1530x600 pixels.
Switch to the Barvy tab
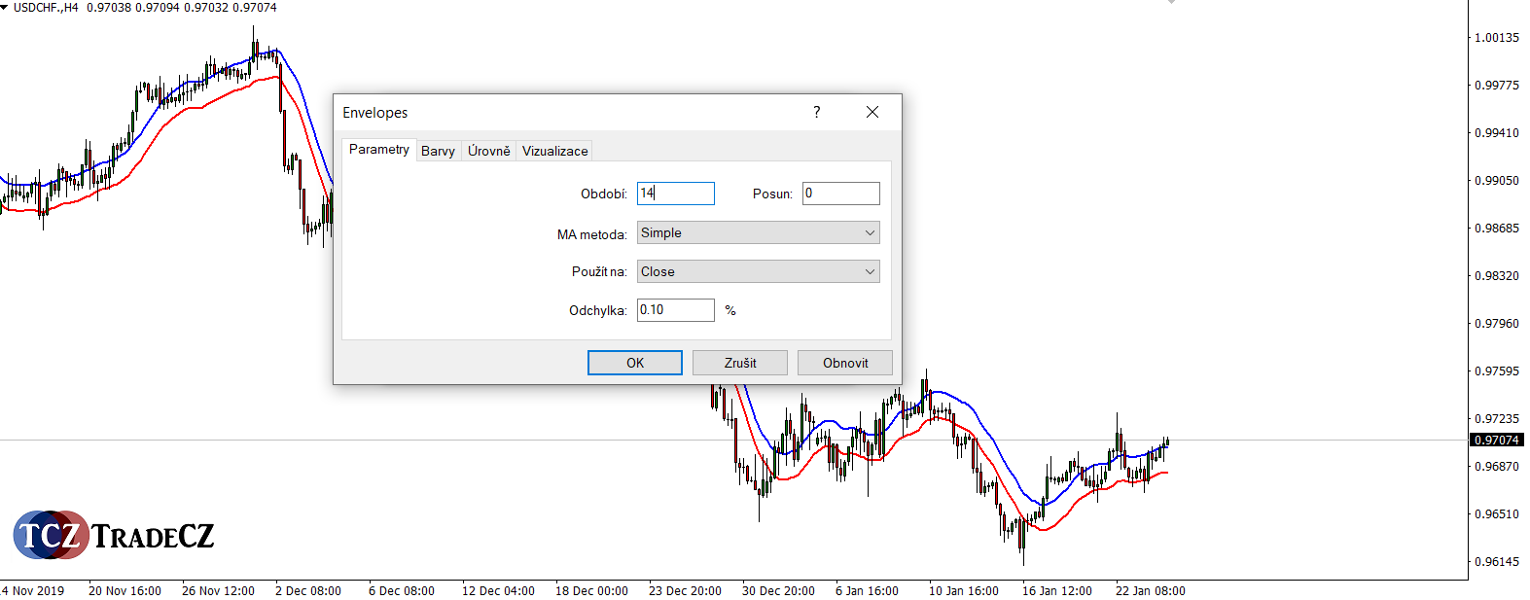pyautogui.click(x=438, y=151)
